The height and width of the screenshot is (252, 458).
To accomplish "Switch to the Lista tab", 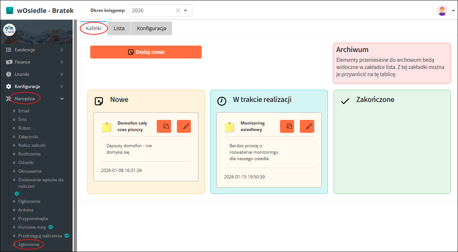I will coord(119,28).
